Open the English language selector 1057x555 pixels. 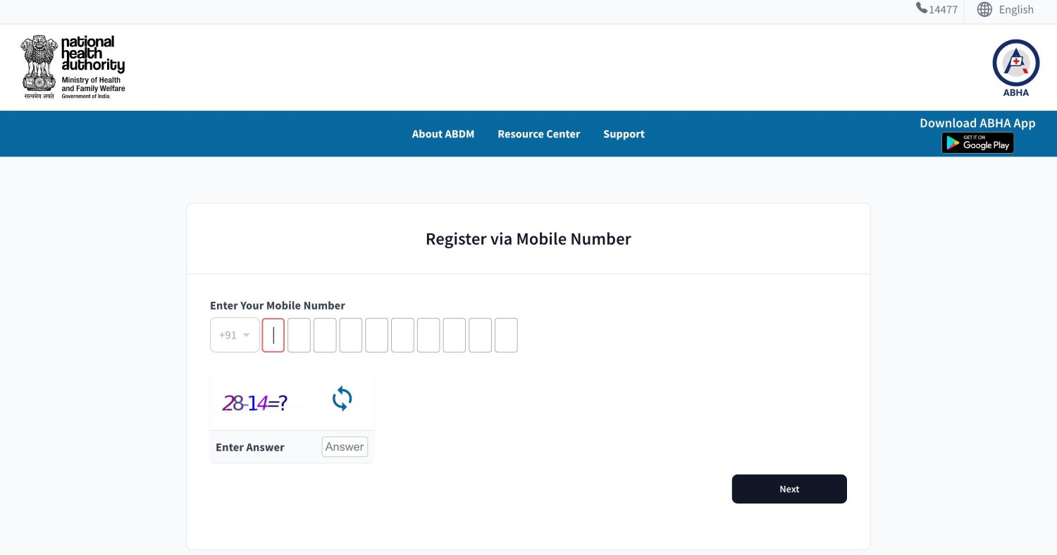tap(1016, 9)
